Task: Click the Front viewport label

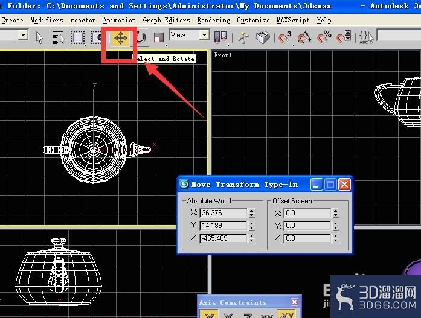Action: [223, 56]
